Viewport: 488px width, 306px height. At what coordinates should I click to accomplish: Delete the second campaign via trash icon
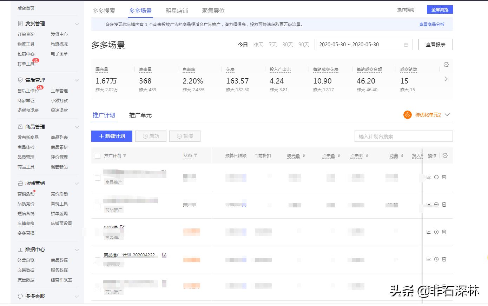click(444, 204)
